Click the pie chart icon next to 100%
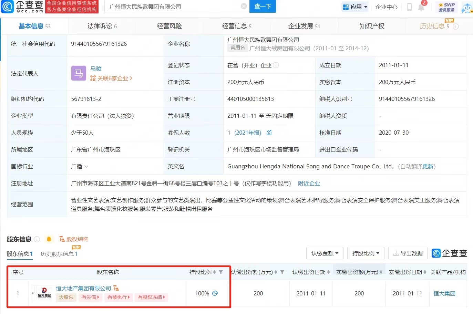The height and width of the screenshot is (314, 473). pos(215,293)
